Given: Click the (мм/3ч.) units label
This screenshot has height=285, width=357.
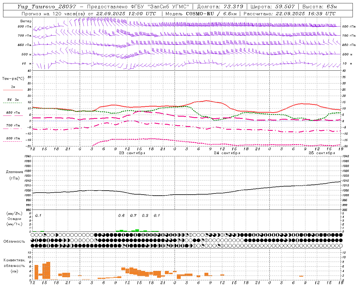Looking at the screenshot, I should tap(15, 214).
